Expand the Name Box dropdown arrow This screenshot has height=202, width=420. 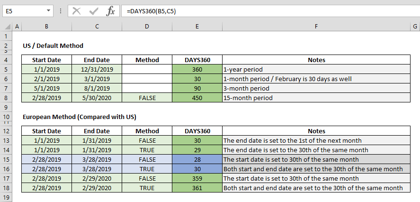[x=50, y=10]
